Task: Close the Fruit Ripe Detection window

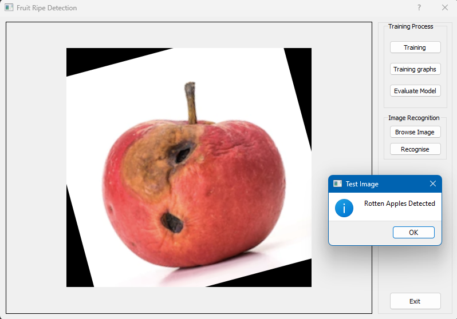Action: [x=445, y=7]
